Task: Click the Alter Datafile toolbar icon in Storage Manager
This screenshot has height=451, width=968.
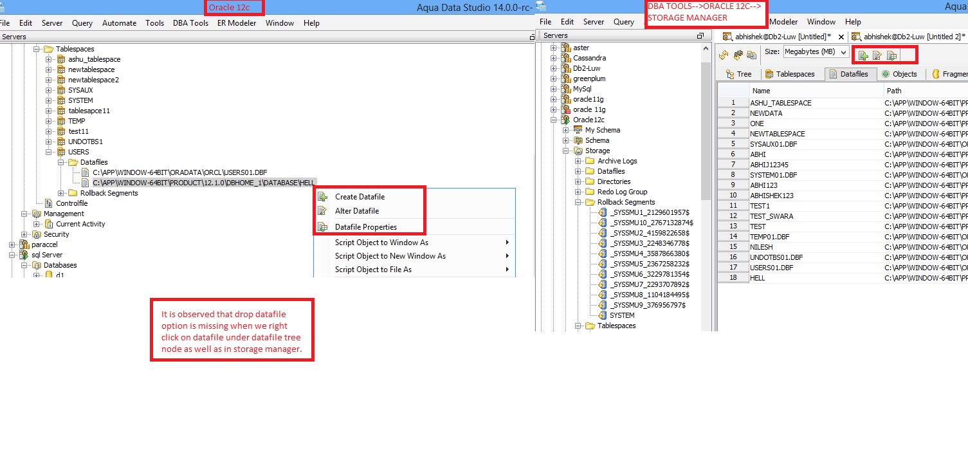Action: coord(877,55)
